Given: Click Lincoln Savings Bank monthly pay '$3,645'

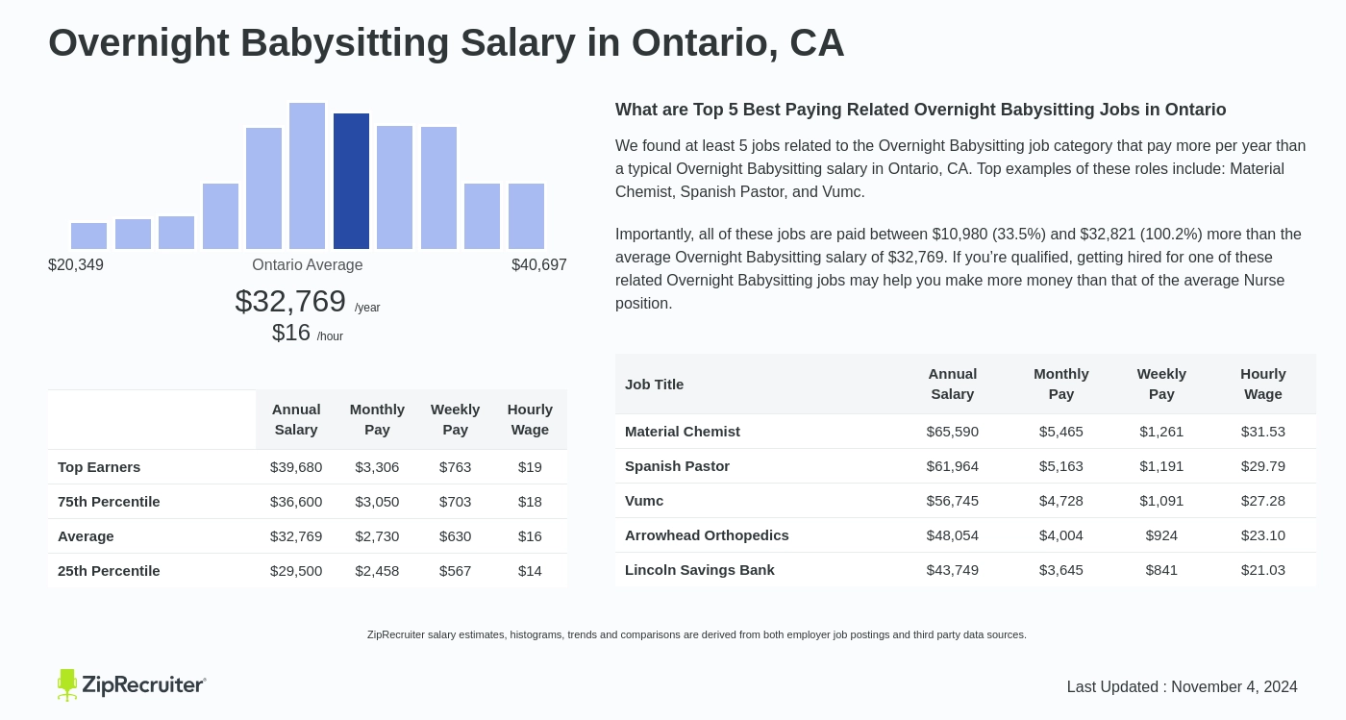Looking at the screenshot, I should (x=1061, y=569).
